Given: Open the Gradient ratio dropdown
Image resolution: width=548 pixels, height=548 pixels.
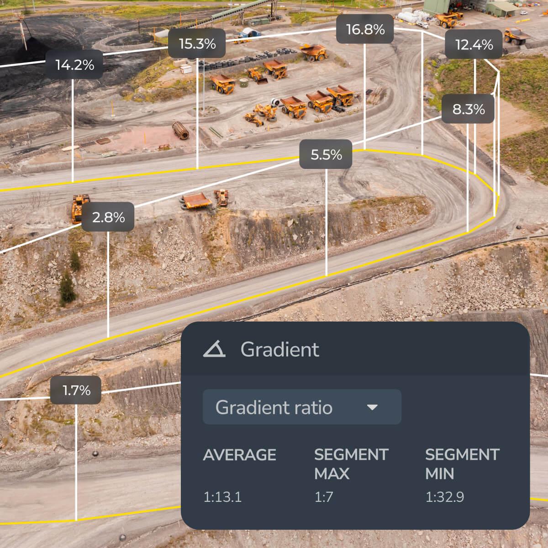Looking at the screenshot, I should [x=301, y=407].
